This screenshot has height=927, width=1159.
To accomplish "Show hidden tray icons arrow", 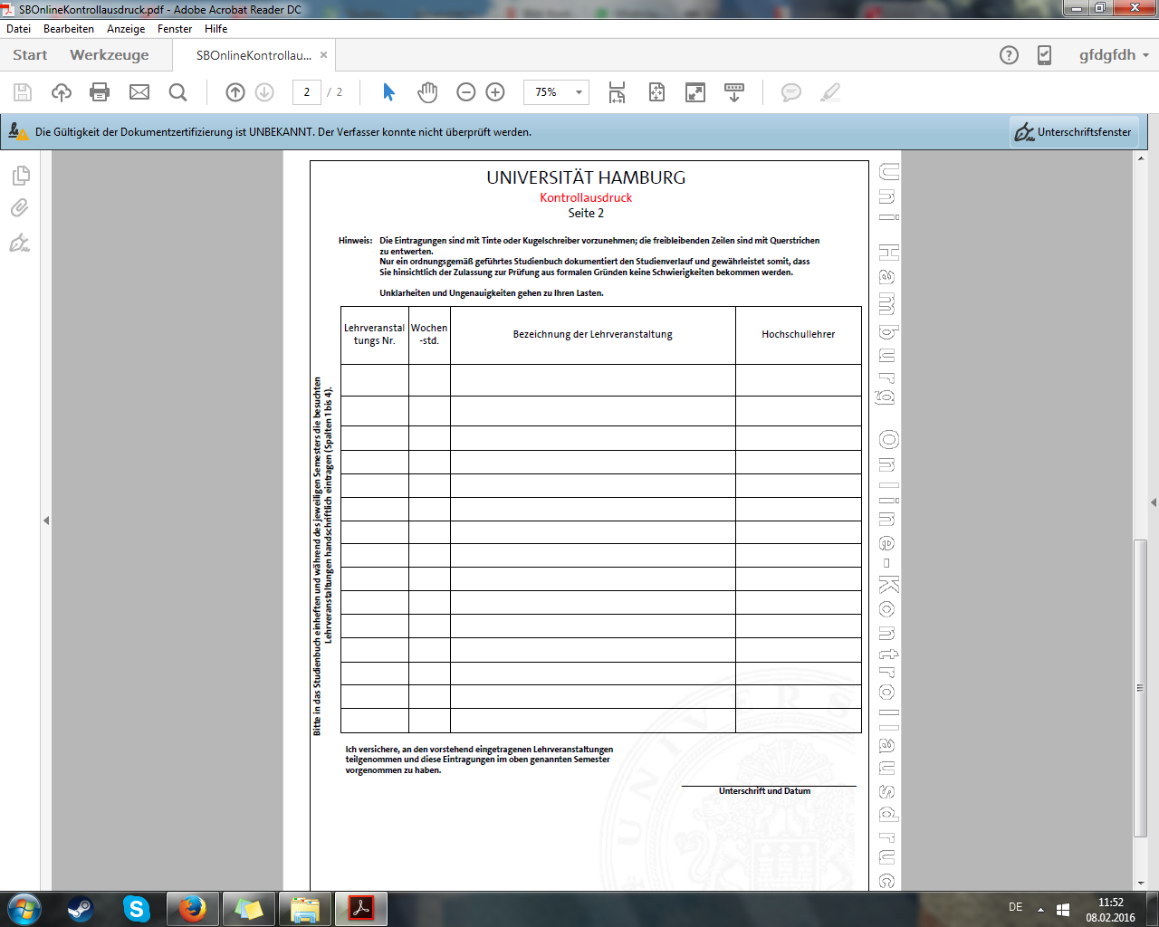I will coord(1040,909).
